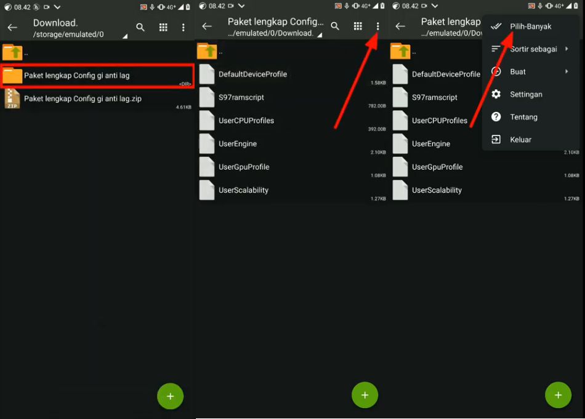Tap S97ramscript file icon in right screen

(400, 97)
